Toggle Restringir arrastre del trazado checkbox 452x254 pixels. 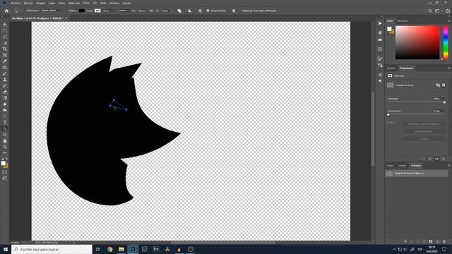click(x=240, y=11)
